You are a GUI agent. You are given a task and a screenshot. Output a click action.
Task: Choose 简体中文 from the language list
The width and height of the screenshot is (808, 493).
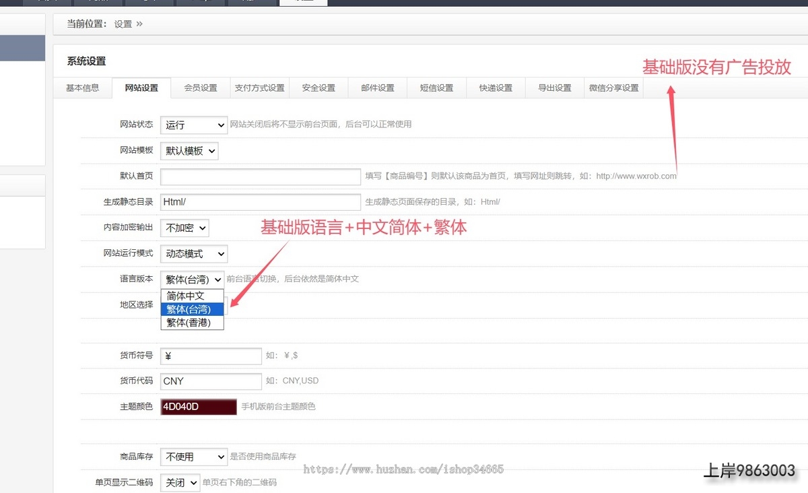tap(192, 296)
